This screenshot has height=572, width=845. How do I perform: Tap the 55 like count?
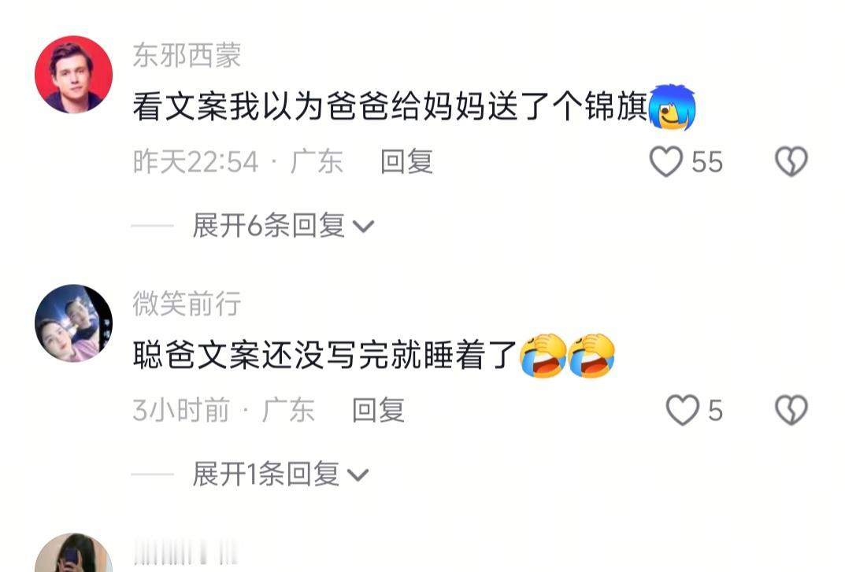[x=707, y=161]
